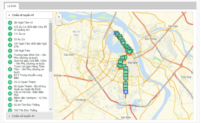Select stop E3.3 Trung chuyển Long Biên

point(28,76)
